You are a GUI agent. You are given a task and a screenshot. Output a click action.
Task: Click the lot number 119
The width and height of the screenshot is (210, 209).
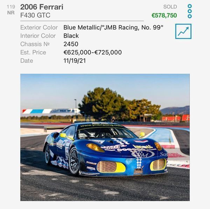11,7
